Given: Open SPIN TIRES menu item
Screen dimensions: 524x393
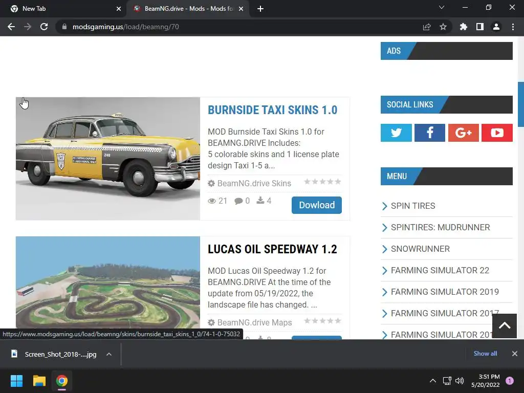Looking at the screenshot, I should [413, 206].
